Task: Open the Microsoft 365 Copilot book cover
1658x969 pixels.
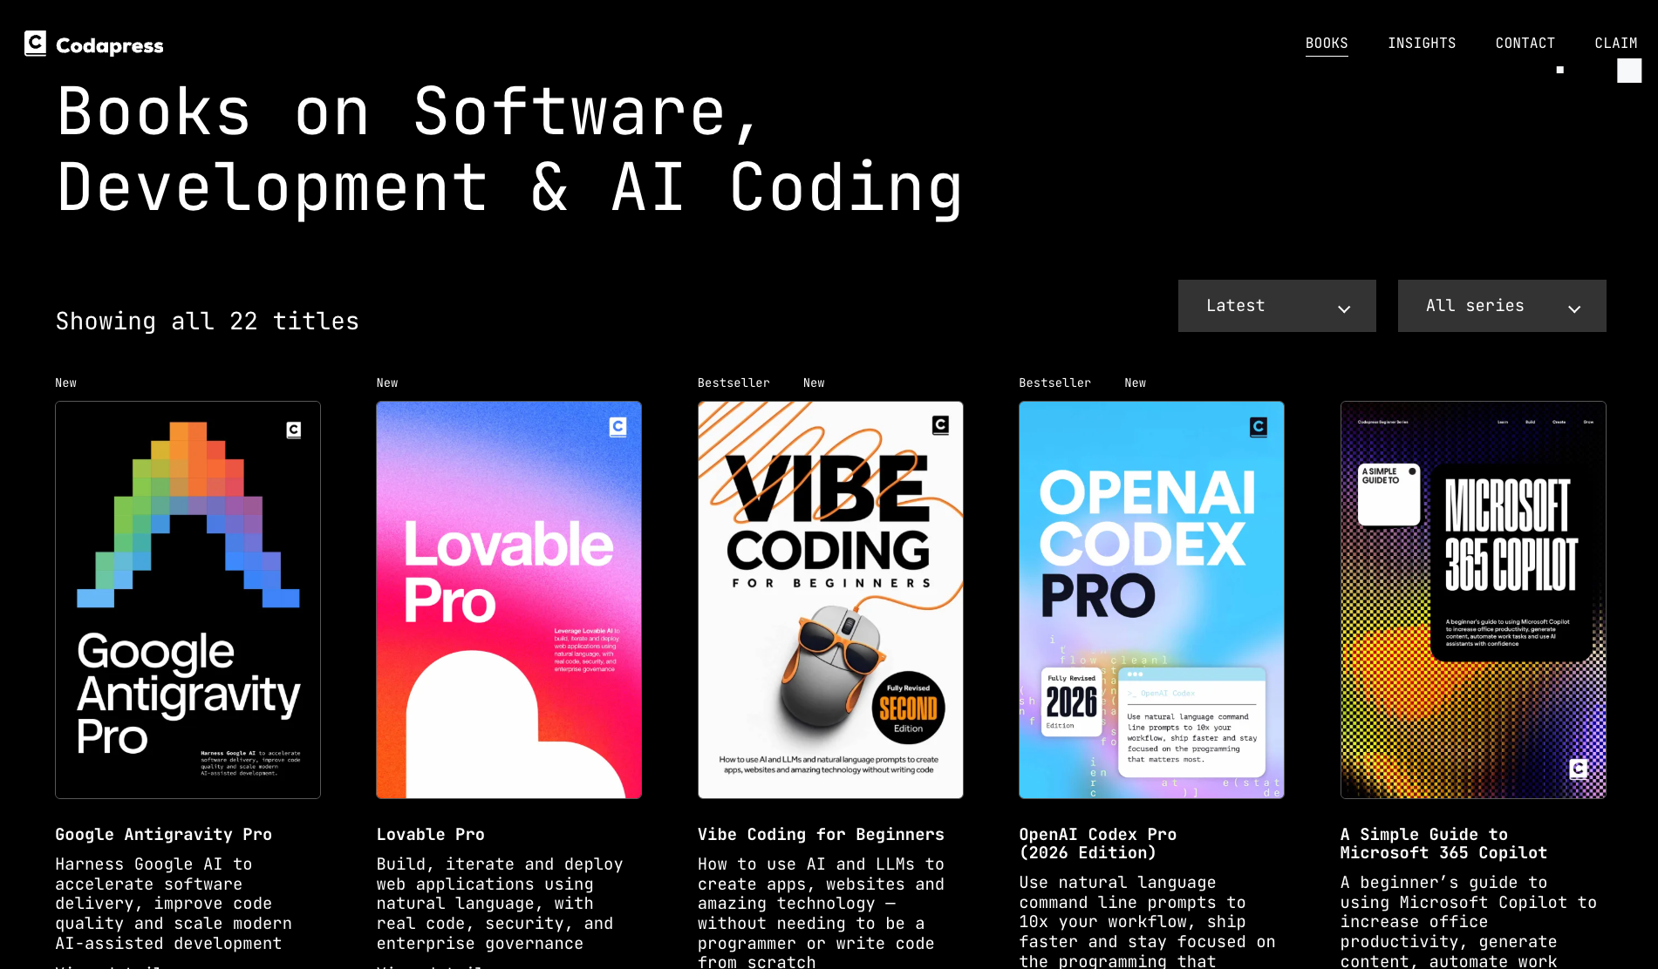Action: click(x=1473, y=600)
